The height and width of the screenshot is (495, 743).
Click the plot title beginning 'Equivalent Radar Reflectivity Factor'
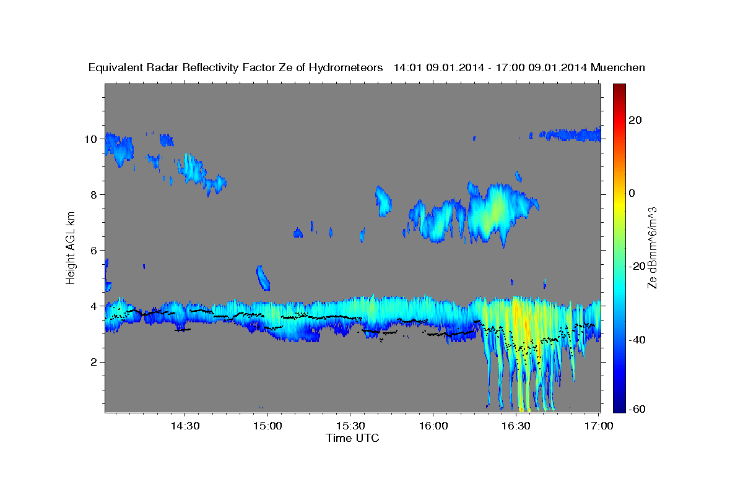click(x=367, y=67)
